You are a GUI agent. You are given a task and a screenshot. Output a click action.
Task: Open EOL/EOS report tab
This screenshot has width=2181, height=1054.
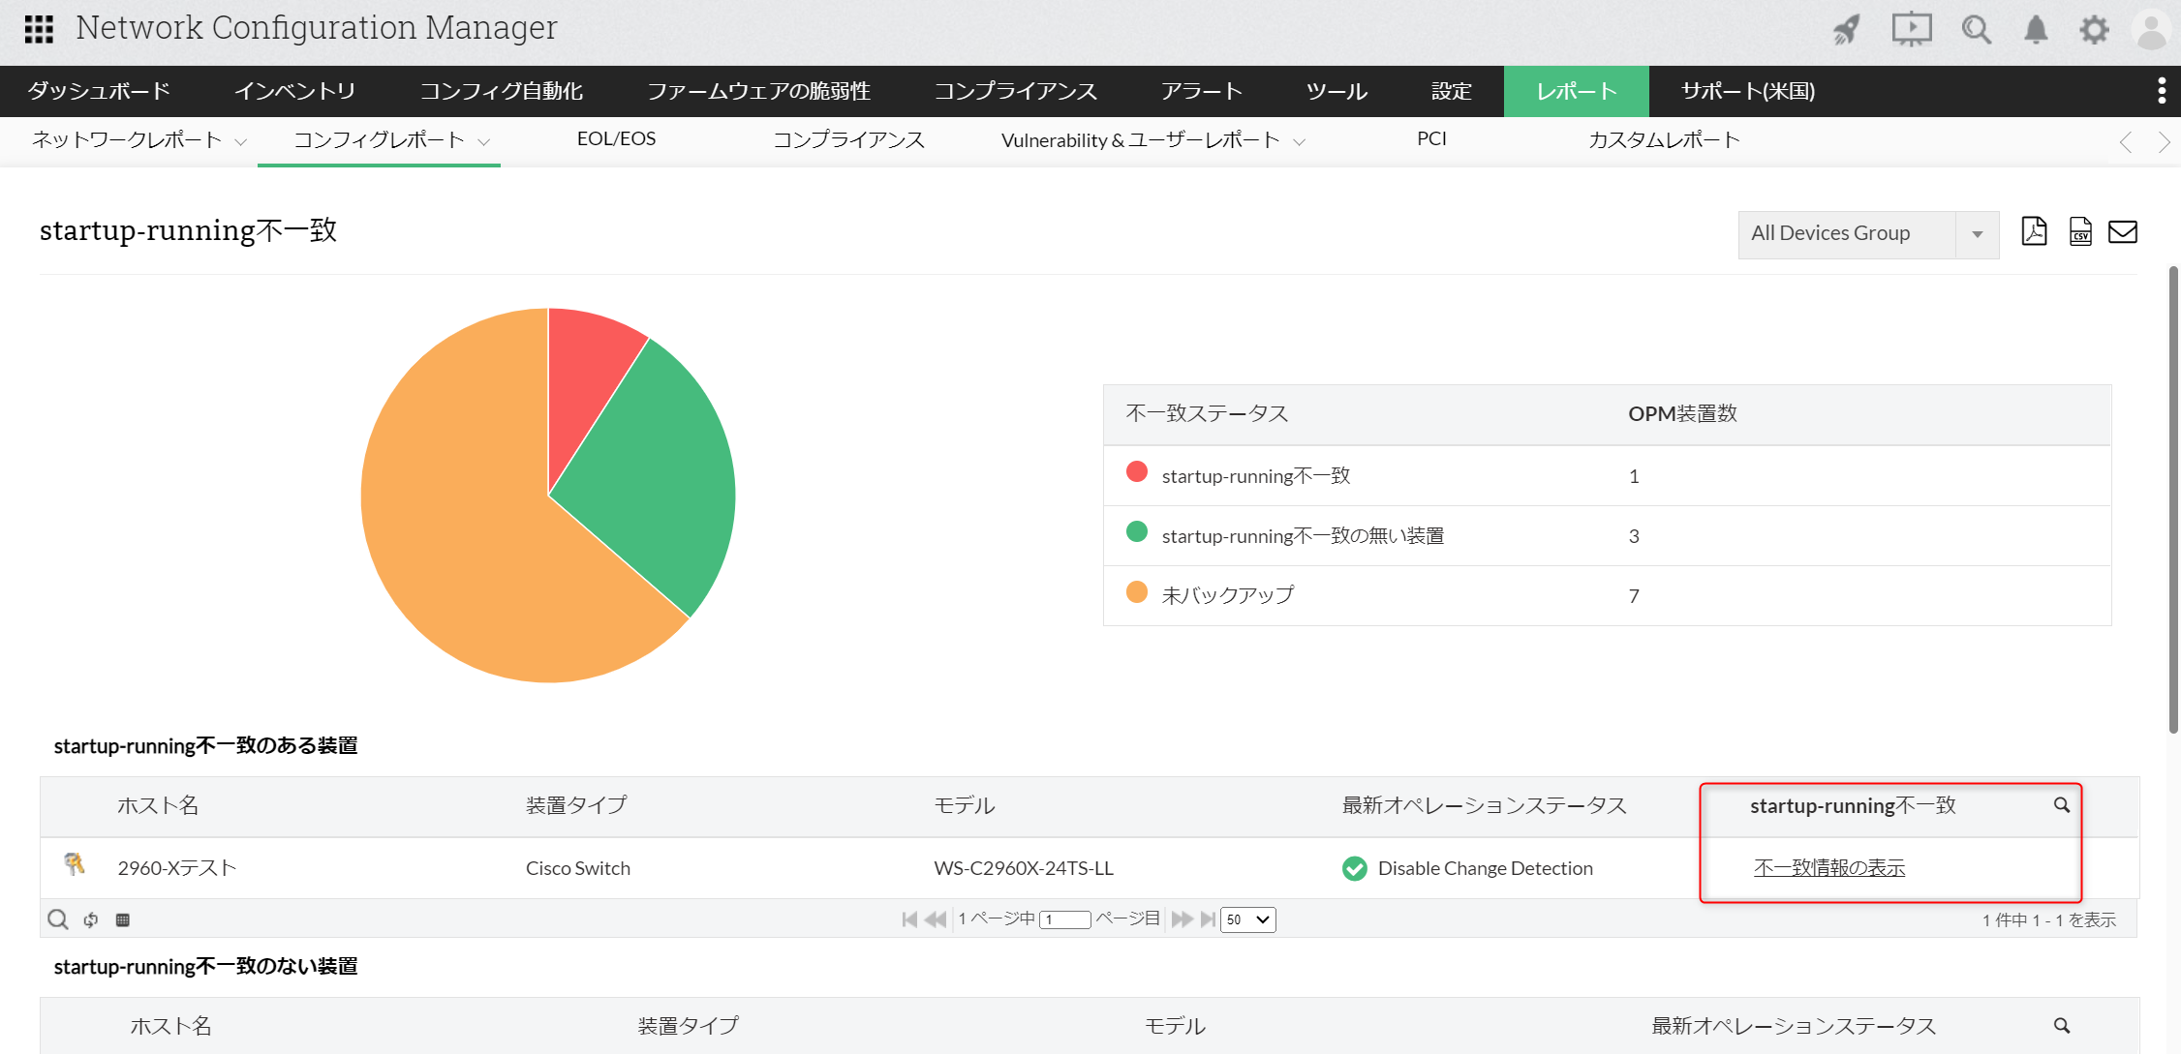click(x=616, y=139)
